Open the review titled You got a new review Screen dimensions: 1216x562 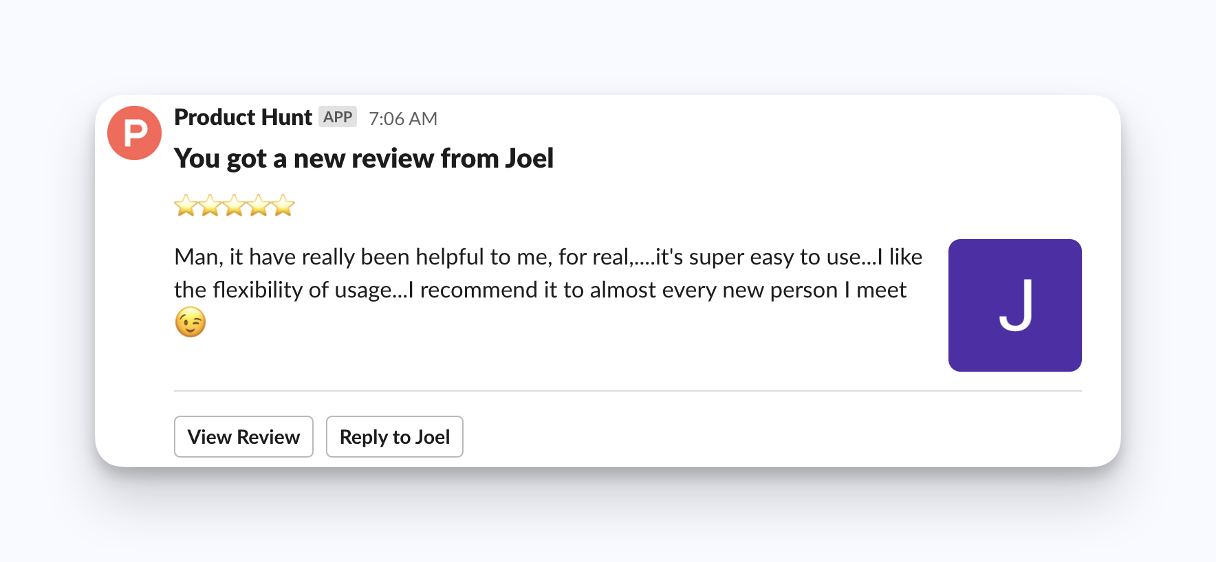pos(364,158)
